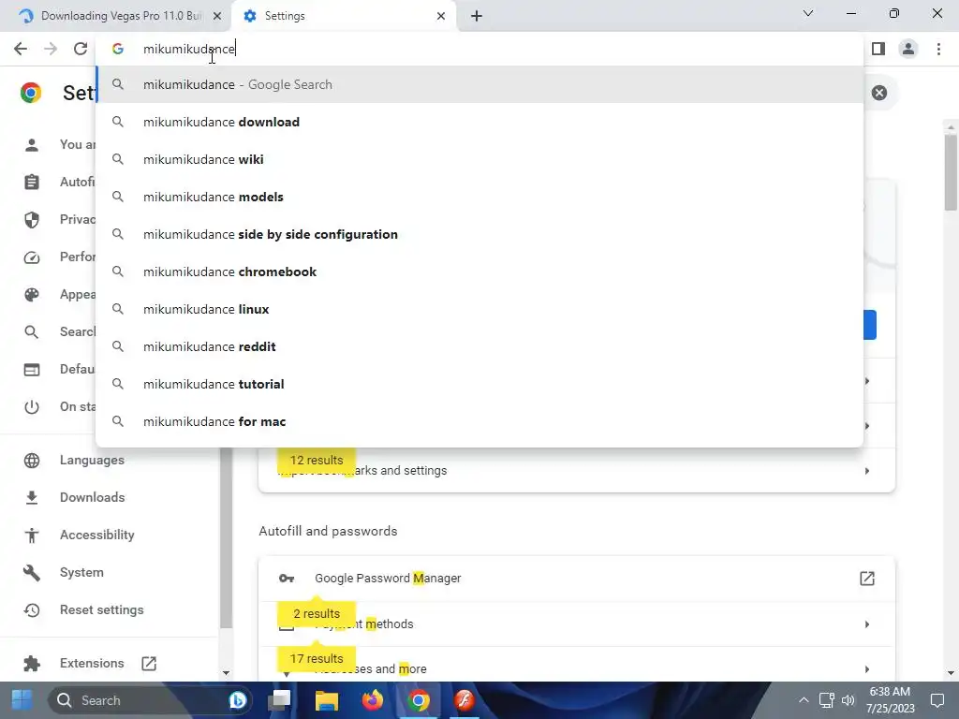959x719 pixels.
Task: Open Reset settings in the sidebar
Action: click(x=101, y=609)
